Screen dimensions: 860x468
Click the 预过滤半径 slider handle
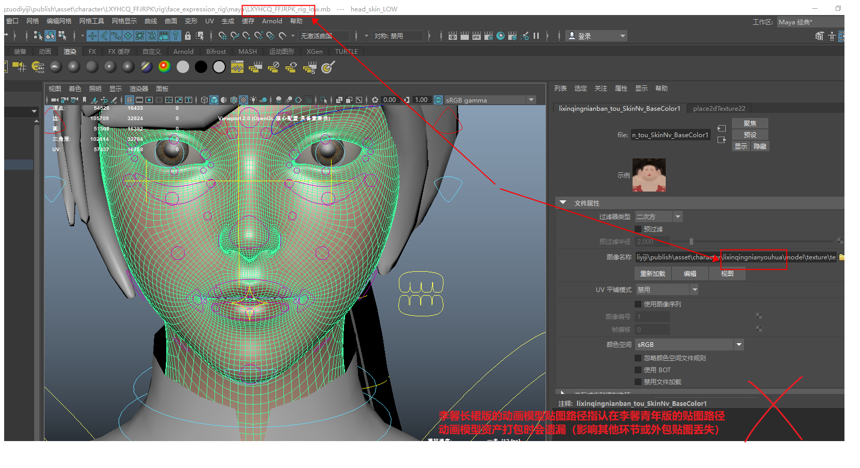(x=691, y=241)
